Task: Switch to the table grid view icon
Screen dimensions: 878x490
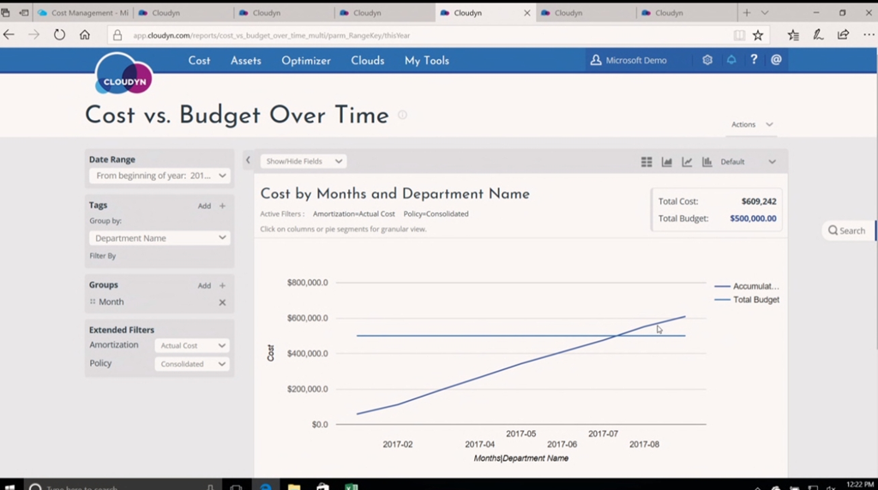Action: [646, 162]
